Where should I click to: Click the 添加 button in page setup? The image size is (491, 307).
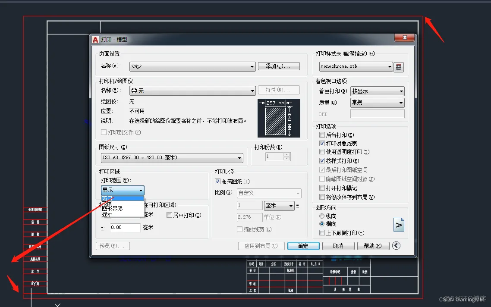278,66
